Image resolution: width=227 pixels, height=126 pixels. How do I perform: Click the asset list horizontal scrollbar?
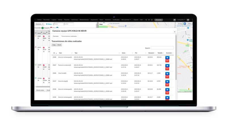pos(43,87)
